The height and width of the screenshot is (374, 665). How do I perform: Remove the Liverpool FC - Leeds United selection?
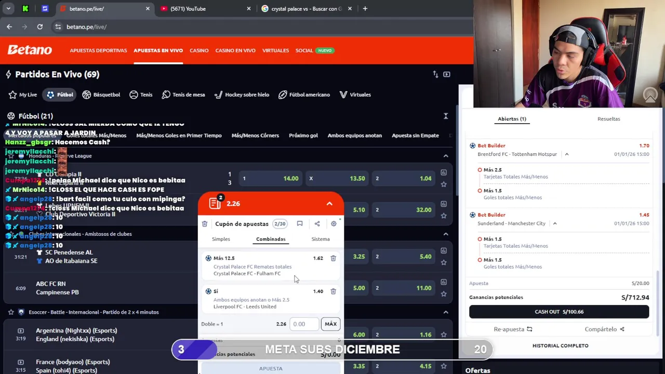click(x=334, y=291)
